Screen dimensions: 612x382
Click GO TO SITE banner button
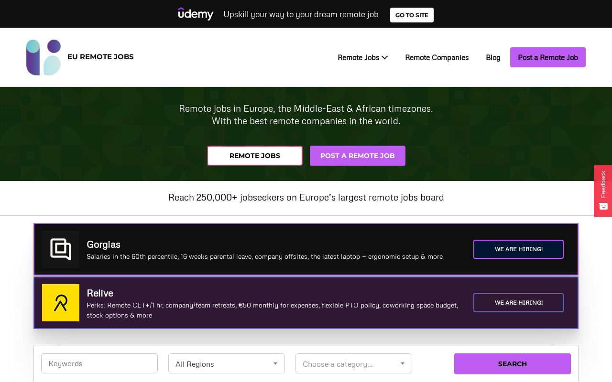[412, 15]
